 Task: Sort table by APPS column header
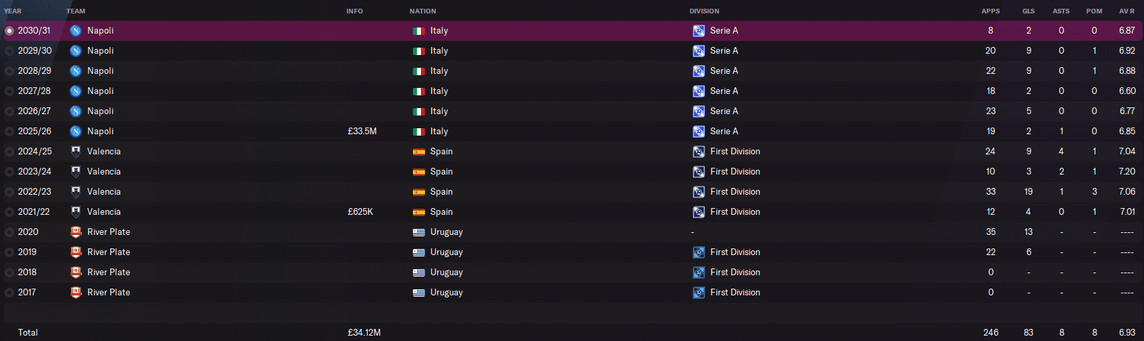pos(990,11)
